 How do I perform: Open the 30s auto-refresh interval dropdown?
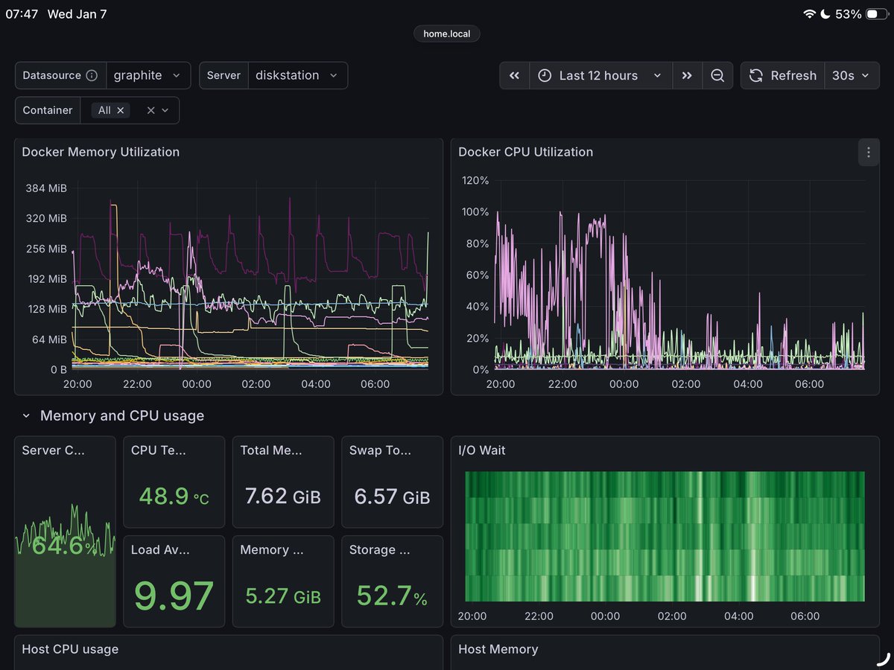(x=851, y=75)
